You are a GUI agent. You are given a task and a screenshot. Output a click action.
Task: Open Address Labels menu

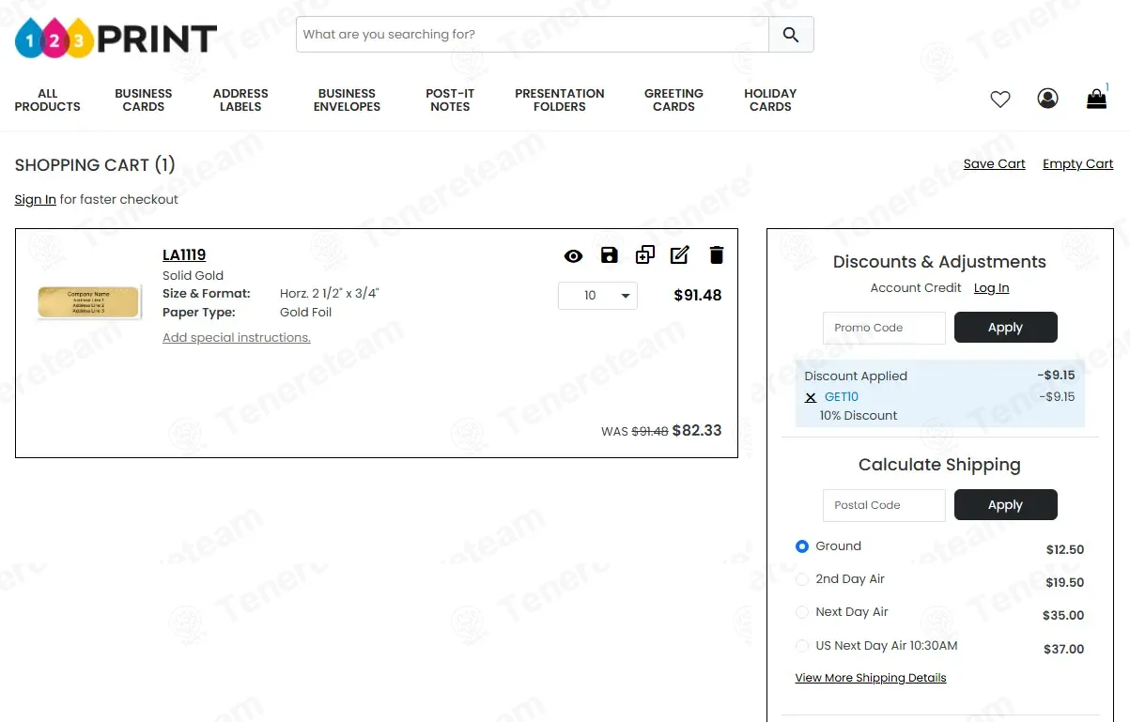click(x=240, y=100)
